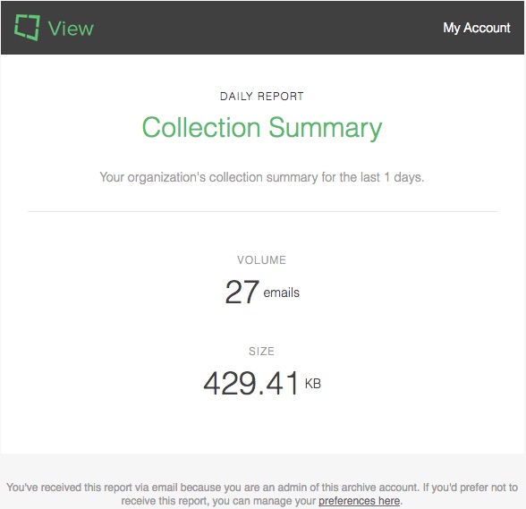Select the VOLUME label

261,260
